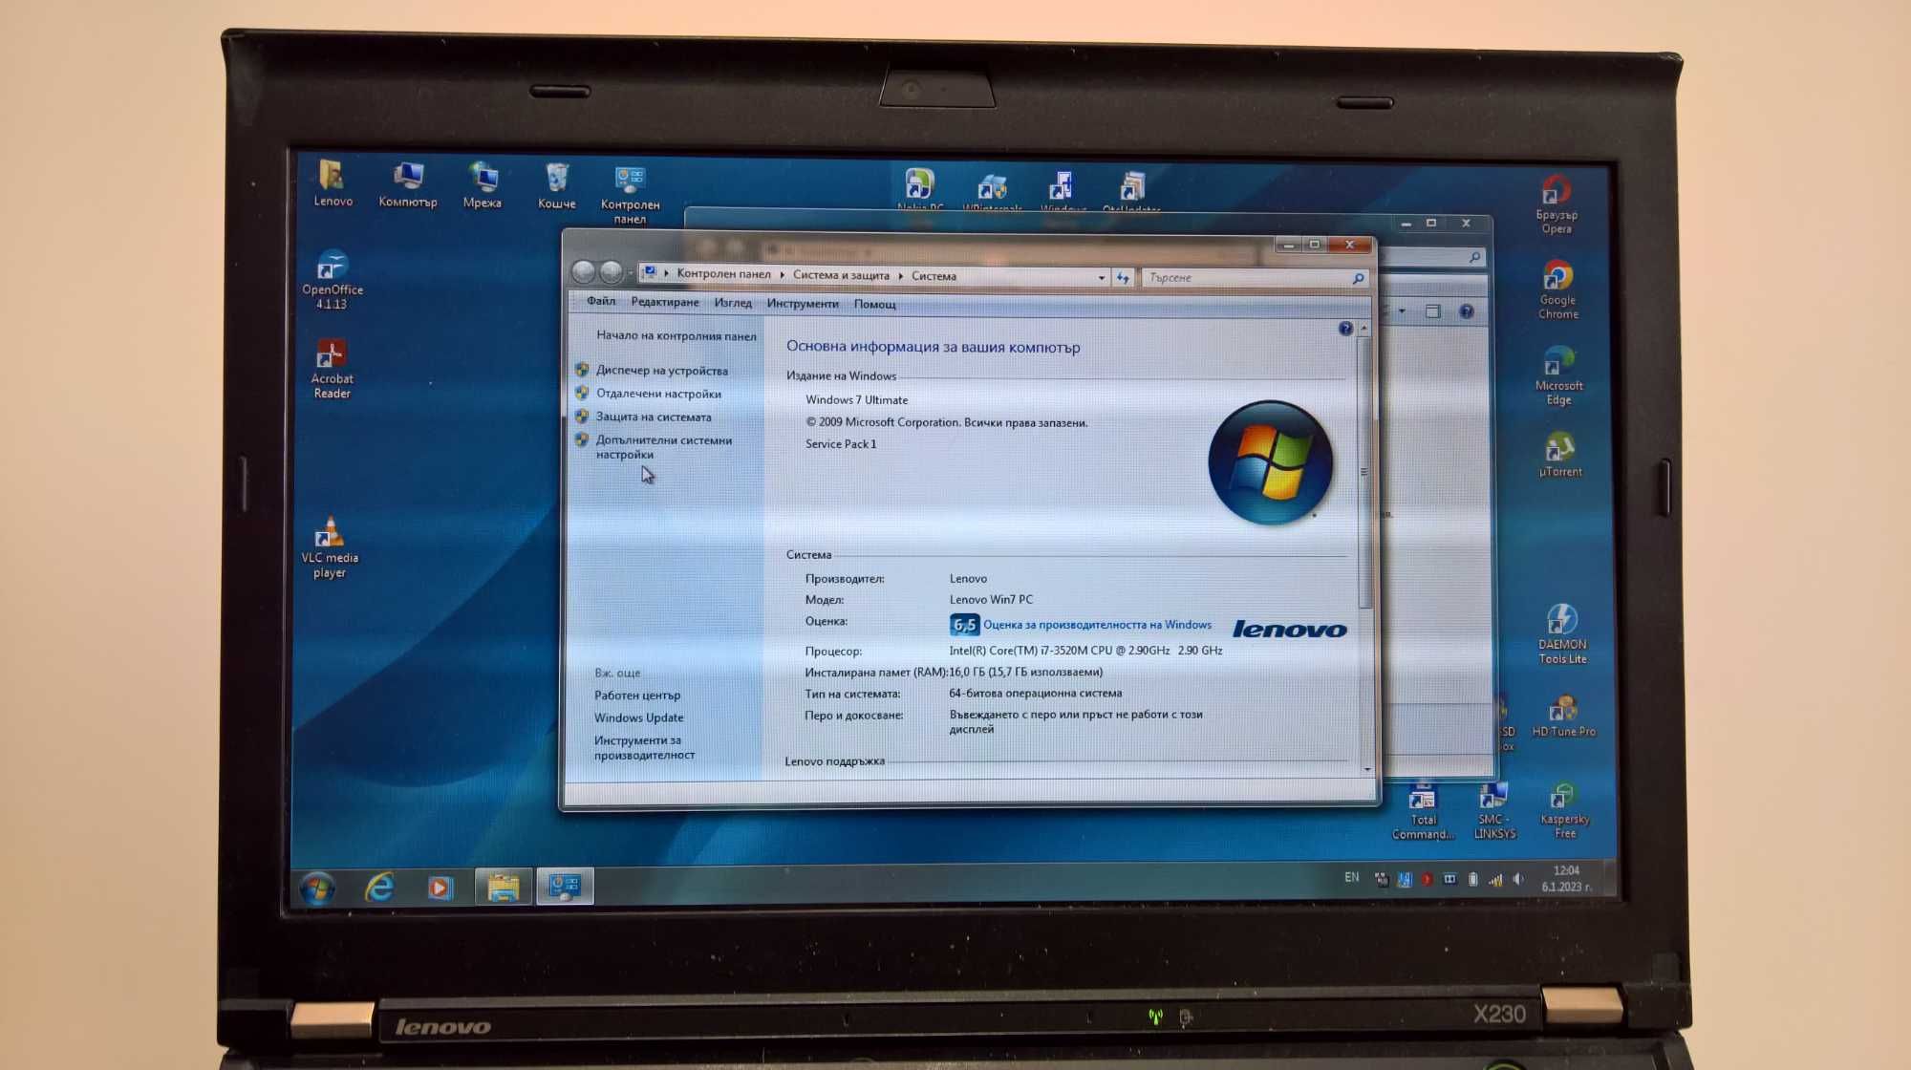Launch SMC - LINKSYS desktop shortcut
The image size is (1911, 1070).
click(1493, 811)
